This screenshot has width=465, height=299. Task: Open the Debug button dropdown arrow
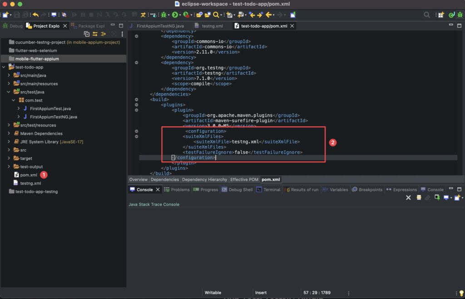[169, 15]
